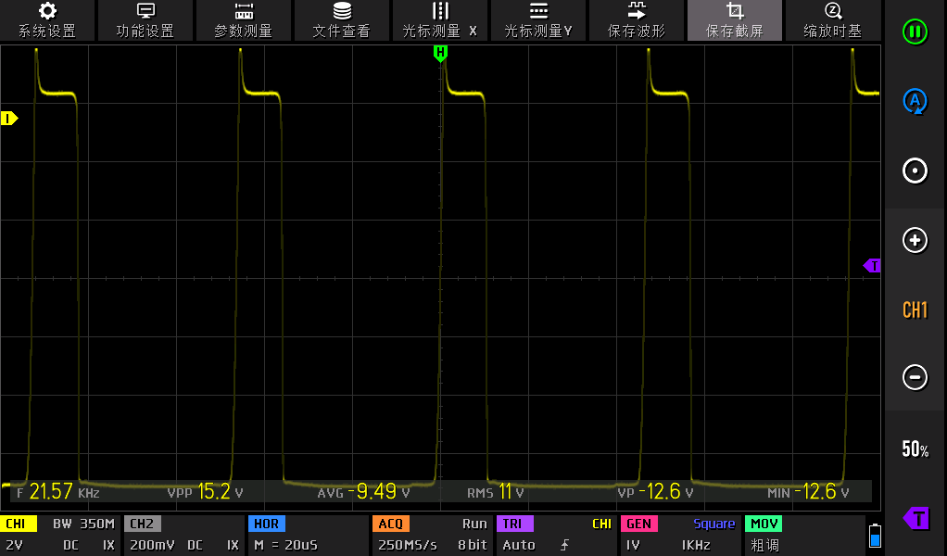The width and height of the screenshot is (947, 556).
Task: Tap the minus decrease icon
Action: point(915,377)
